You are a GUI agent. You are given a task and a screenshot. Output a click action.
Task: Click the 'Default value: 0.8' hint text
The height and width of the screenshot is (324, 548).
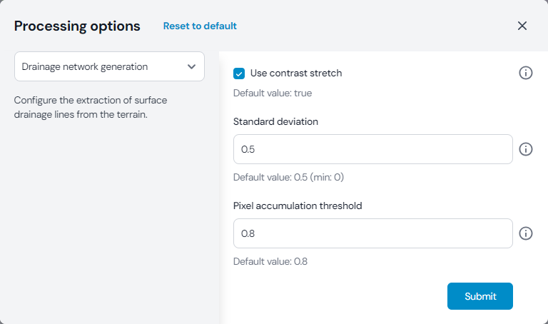[270, 261]
